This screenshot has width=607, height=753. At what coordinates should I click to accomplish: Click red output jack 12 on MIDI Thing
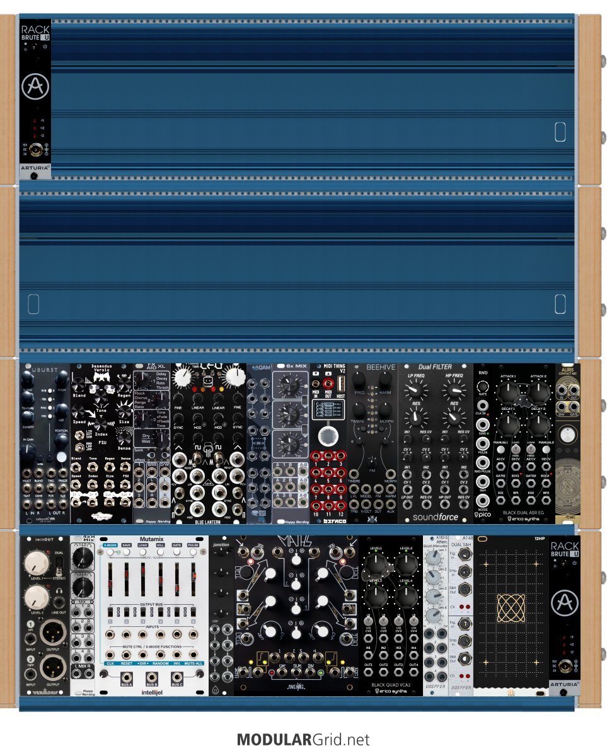[340, 505]
